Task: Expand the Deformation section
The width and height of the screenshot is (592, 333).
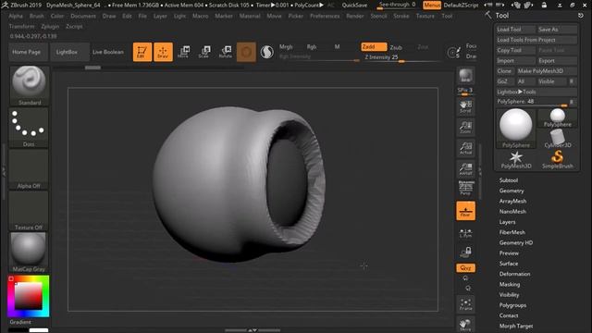Action: (x=514, y=274)
